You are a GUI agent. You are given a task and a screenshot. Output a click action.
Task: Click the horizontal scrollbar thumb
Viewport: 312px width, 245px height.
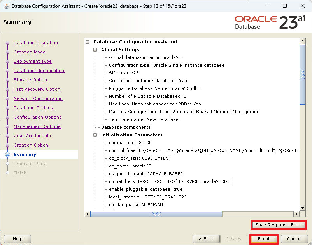tap(156, 214)
